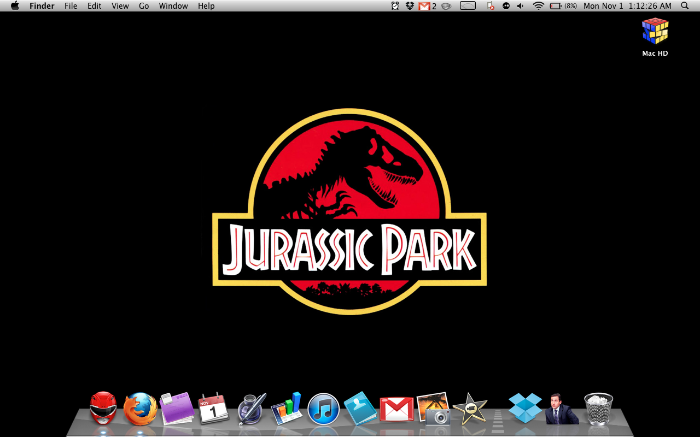Open the battery status menu at 8%
Image resolution: width=700 pixels, height=437 pixels.
tap(563, 6)
